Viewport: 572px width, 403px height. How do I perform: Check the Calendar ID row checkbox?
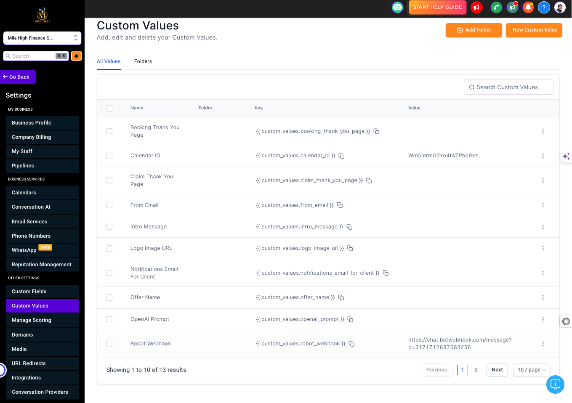click(109, 156)
